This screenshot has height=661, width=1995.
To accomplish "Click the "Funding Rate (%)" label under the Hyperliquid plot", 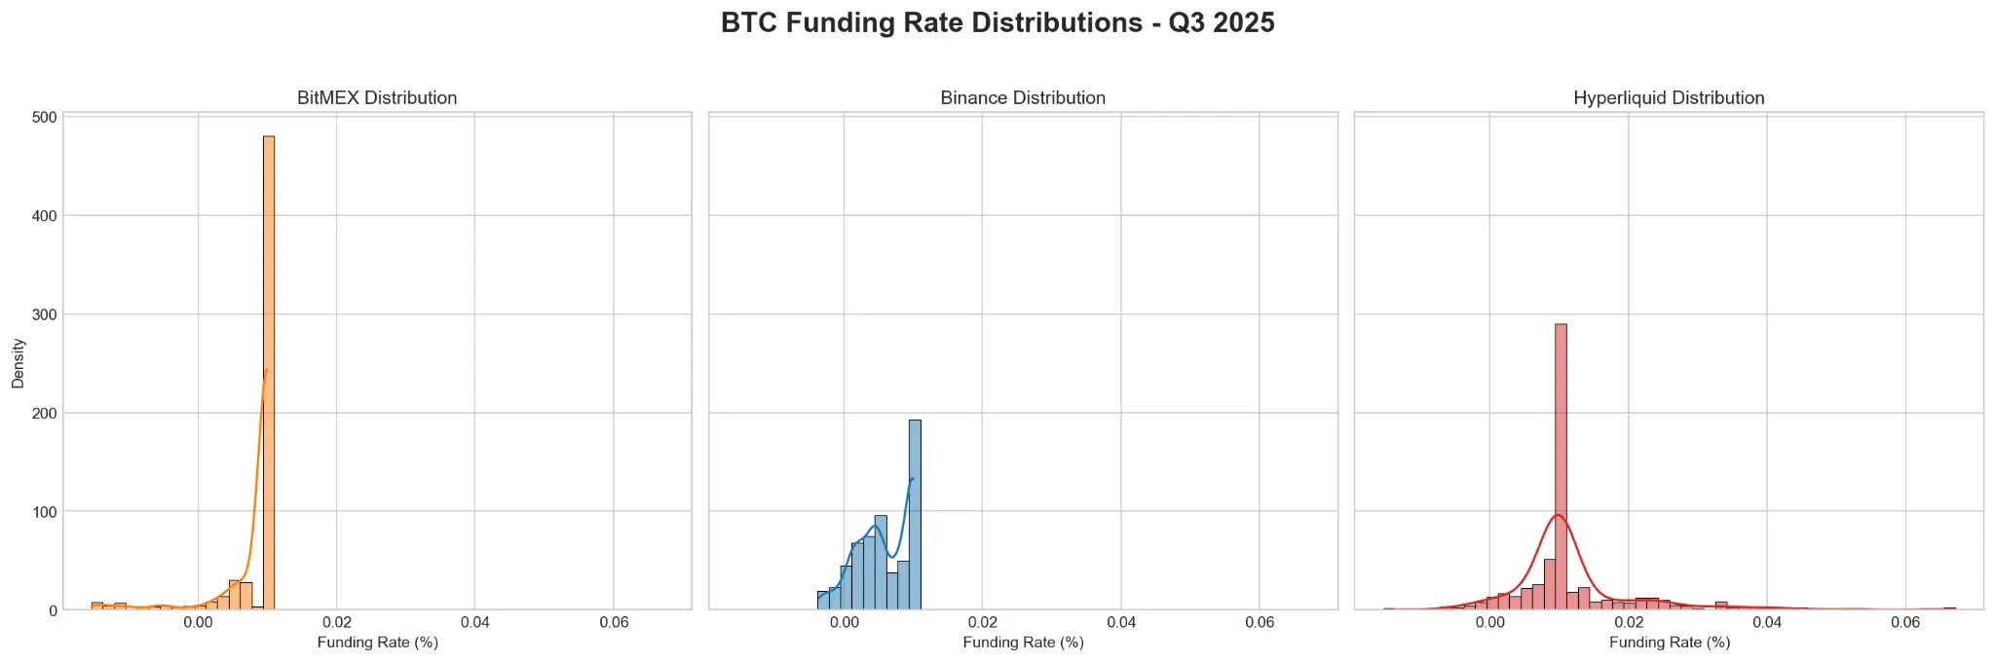I will pos(1669,643).
